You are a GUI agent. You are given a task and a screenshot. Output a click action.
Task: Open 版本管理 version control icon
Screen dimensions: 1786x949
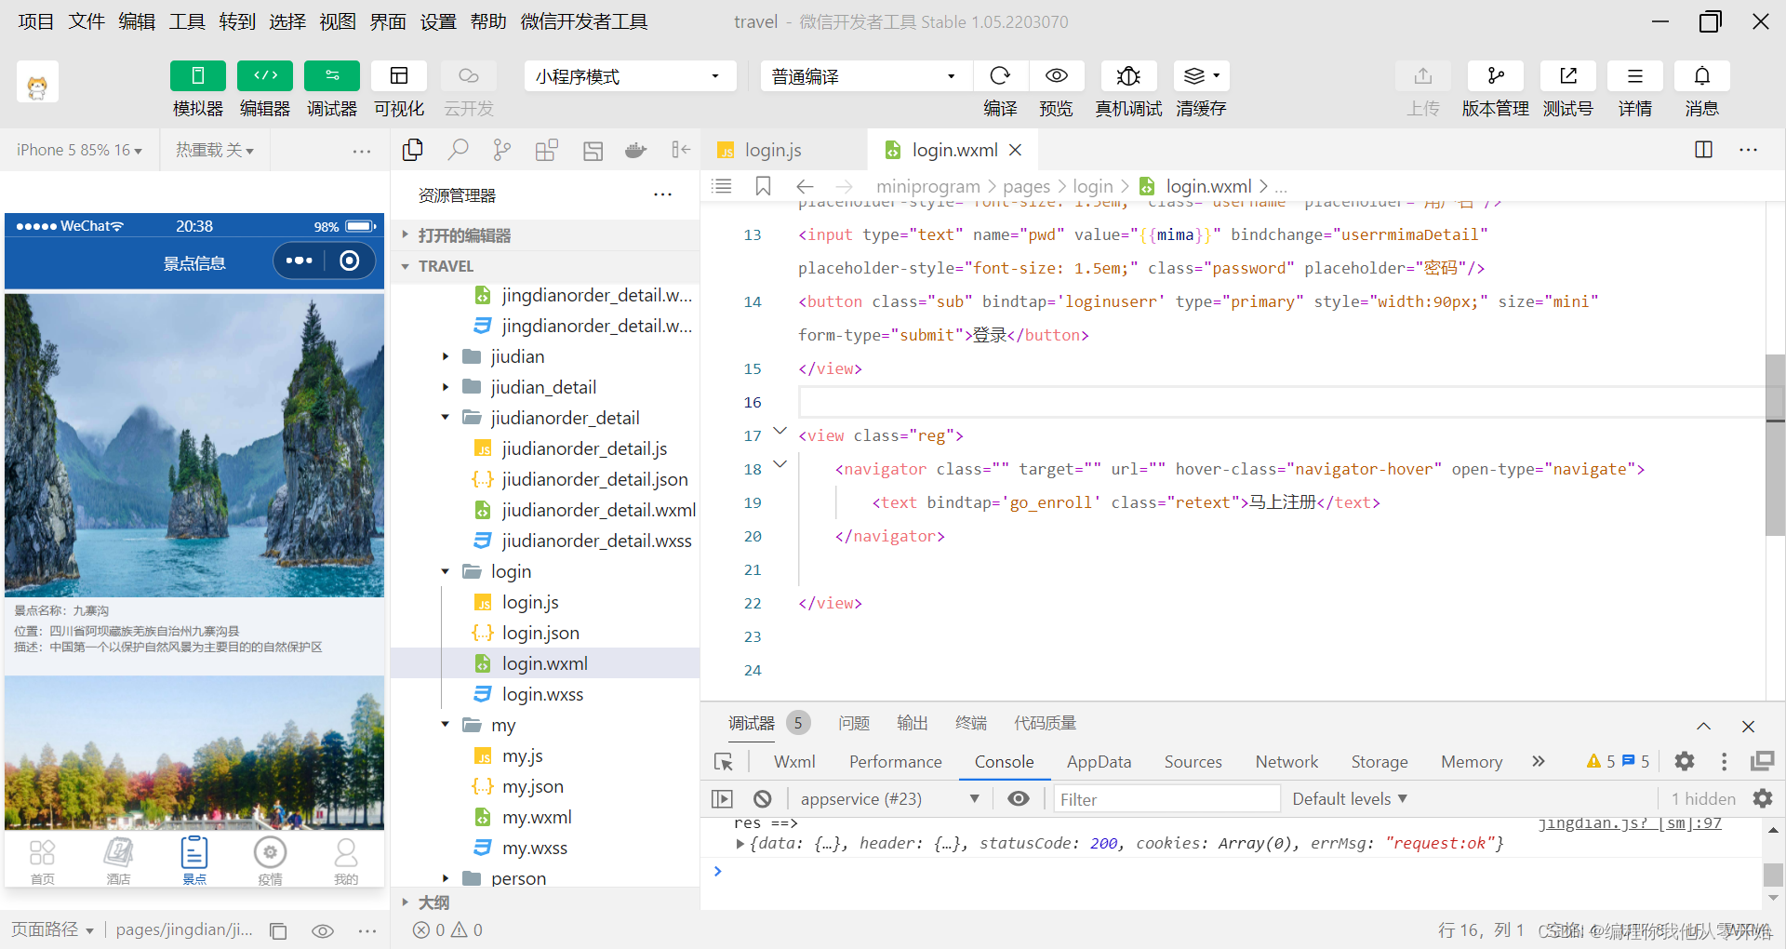tap(1496, 76)
